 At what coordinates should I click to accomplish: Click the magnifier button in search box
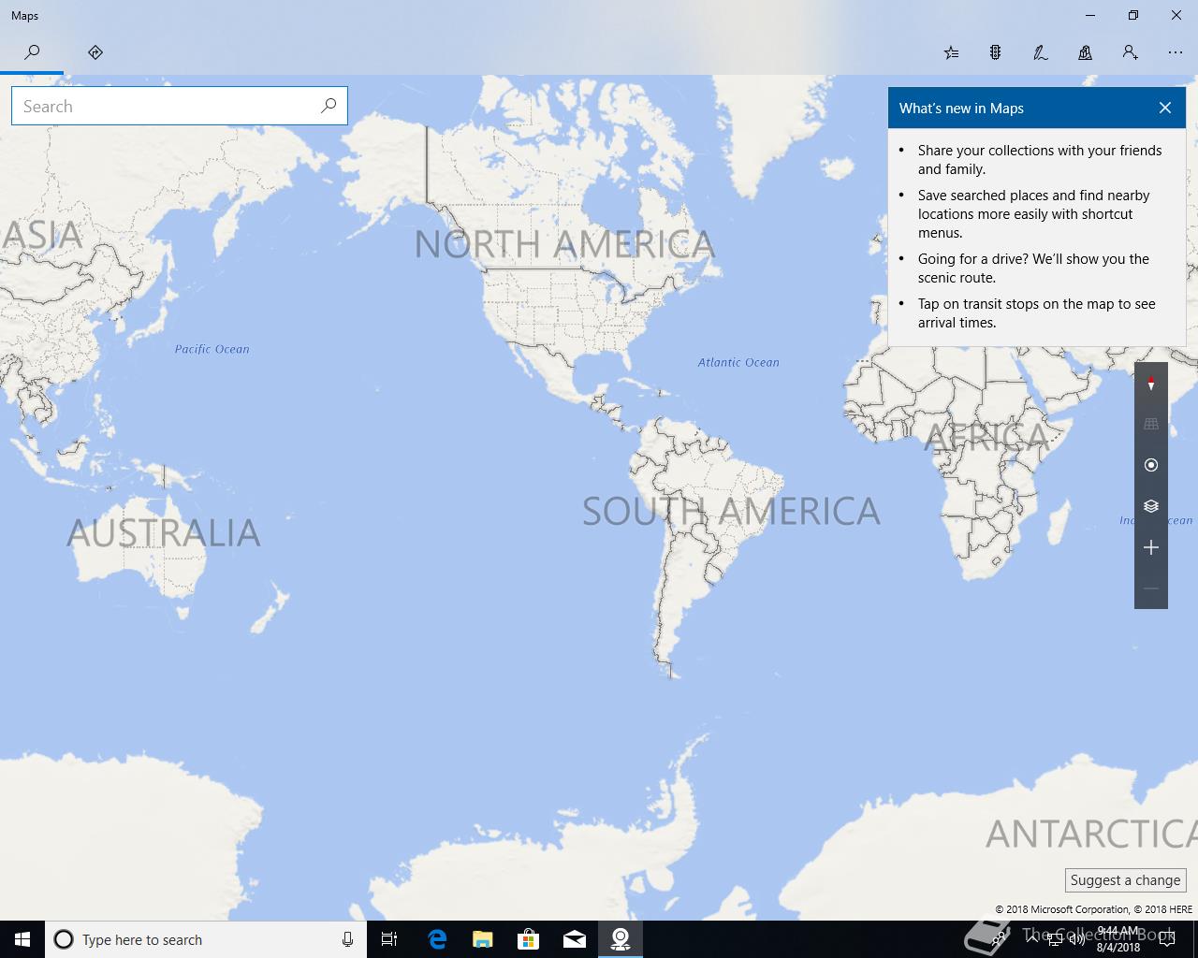[x=329, y=106]
